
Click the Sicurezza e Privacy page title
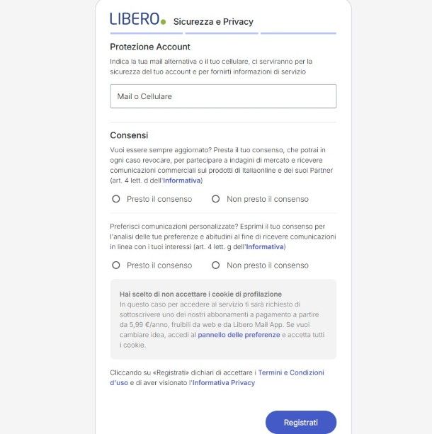[213, 22]
